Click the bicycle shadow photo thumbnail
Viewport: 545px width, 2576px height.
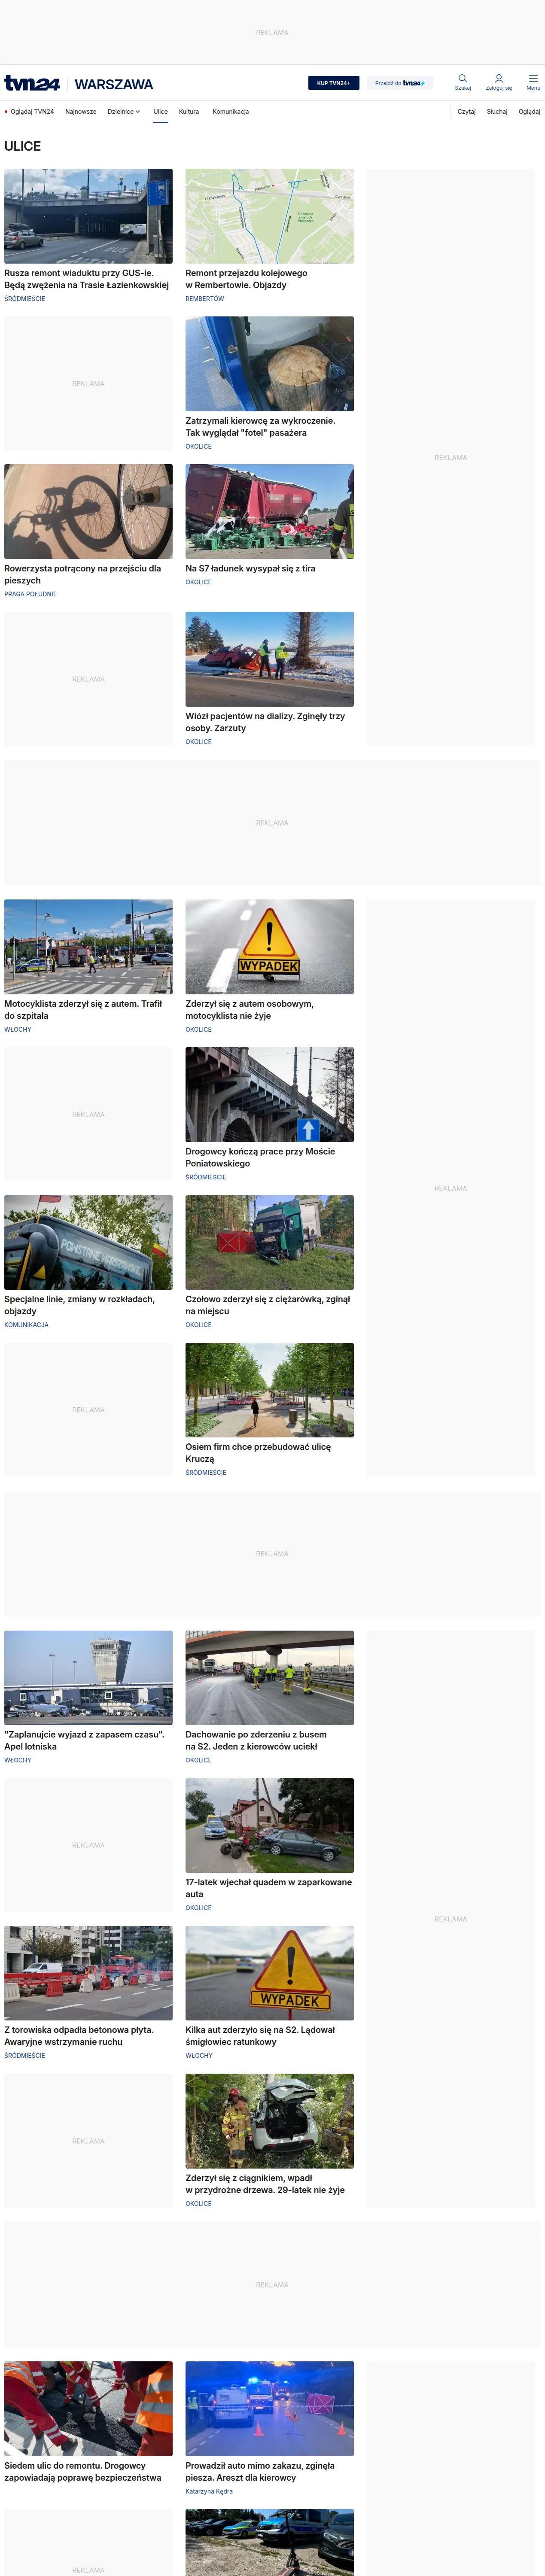[x=88, y=511]
